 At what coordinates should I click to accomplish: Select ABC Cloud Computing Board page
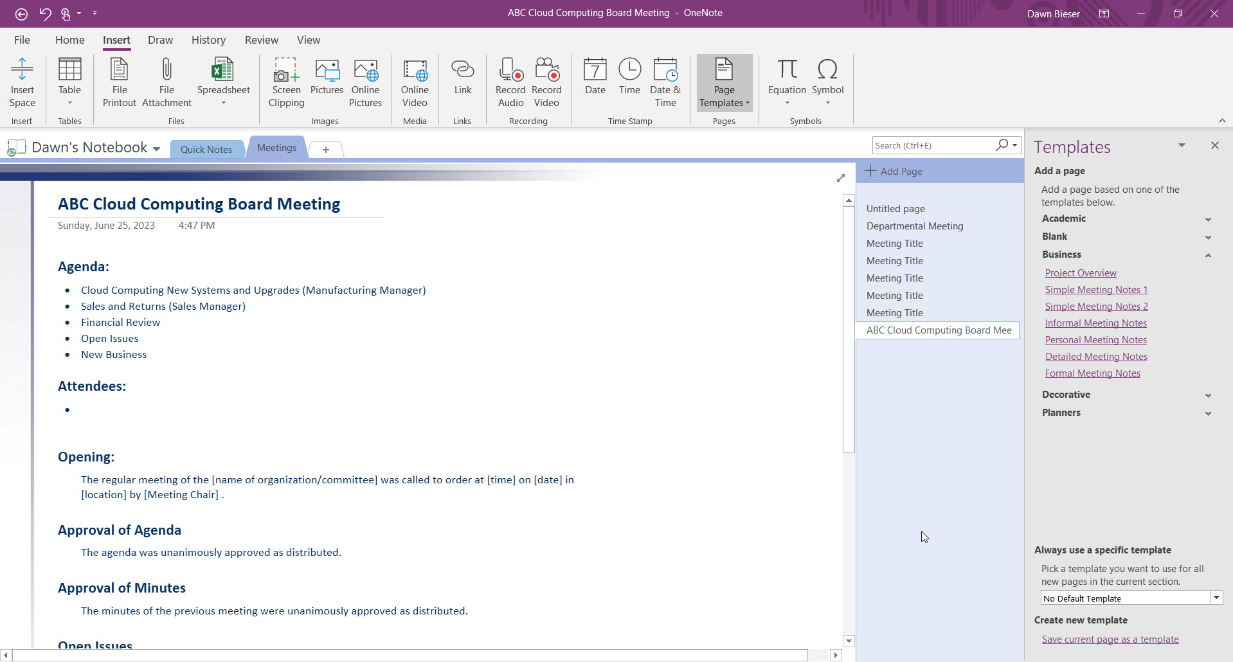point(938,330)
